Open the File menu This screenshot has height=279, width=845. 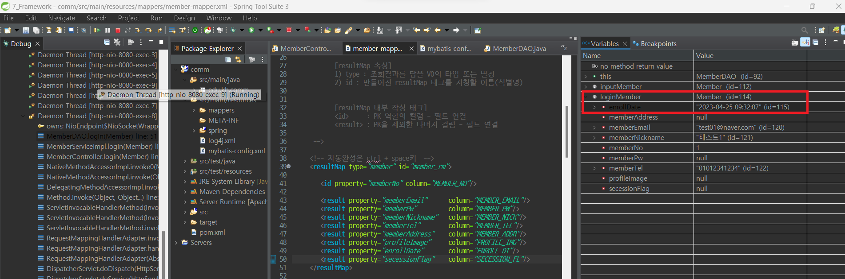tap(8, 18)
